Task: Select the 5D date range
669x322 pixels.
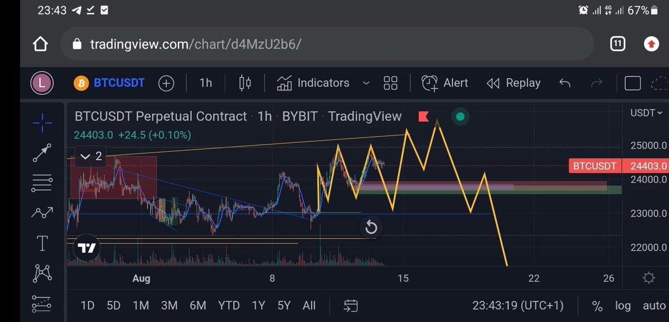Action: (x=114, y=305)
